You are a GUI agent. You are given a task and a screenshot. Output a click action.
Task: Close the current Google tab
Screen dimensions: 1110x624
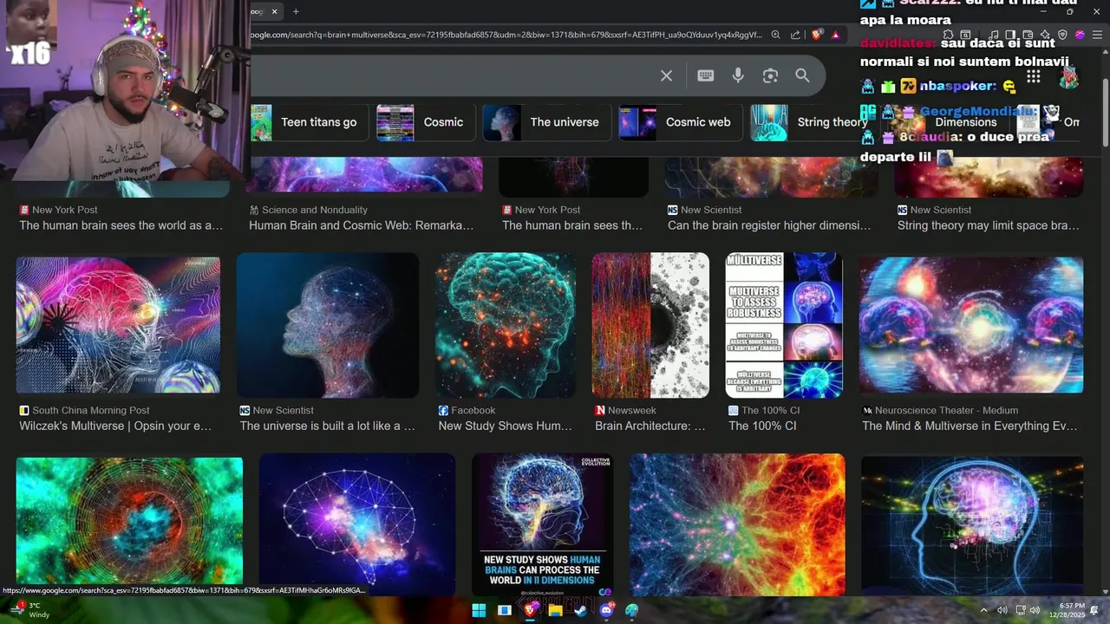click(274, 11)
